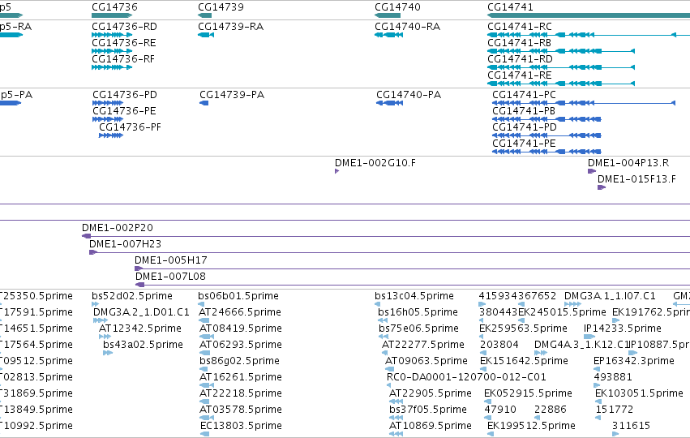
Task: Select the IP14233.5prime EST label
Action: tap(623, 328)
